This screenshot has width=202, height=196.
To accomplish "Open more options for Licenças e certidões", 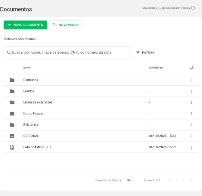I will pyautogui.click(x=192, y=102).
